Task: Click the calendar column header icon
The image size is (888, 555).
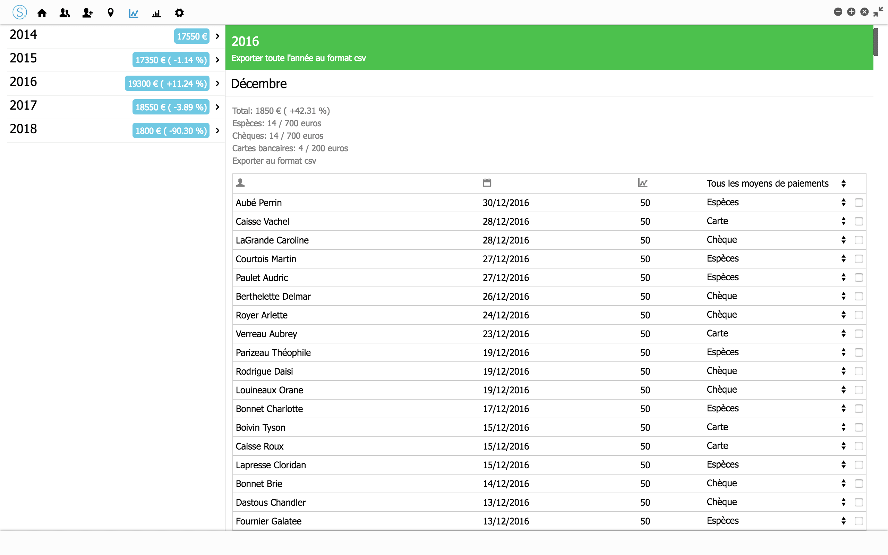Action: click(487, 183)
